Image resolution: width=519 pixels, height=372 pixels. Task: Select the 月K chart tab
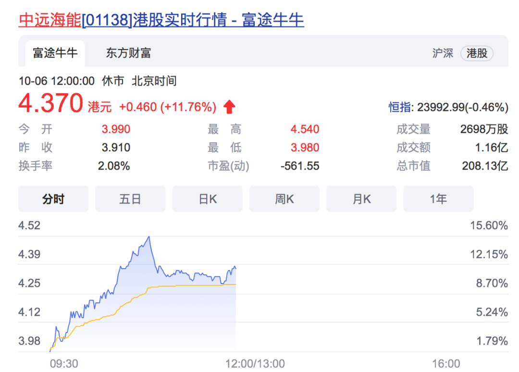point(361,199)
